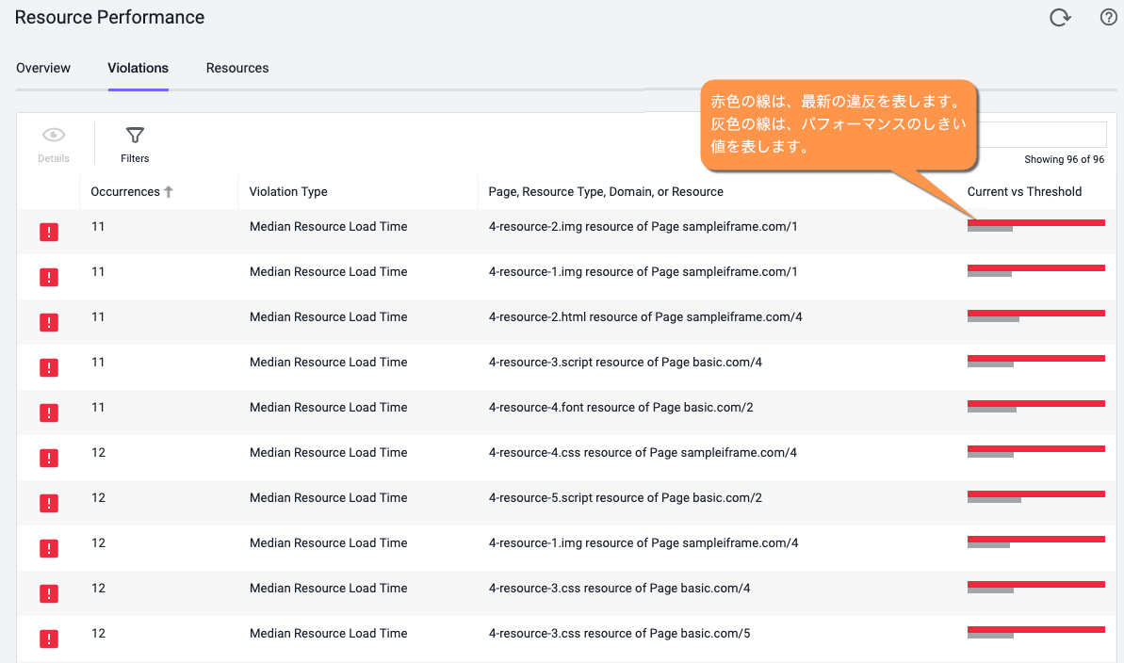Click Page, Resource Type, Domain, or Resource header
The width and height of the screenshot is (1124, 663).
[x=606, y=191]
